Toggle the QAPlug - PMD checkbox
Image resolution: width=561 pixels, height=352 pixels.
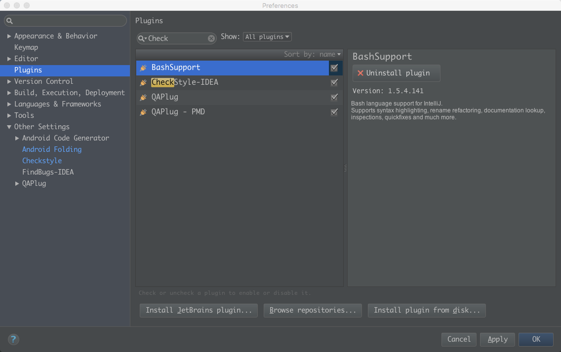click(334, 112)
